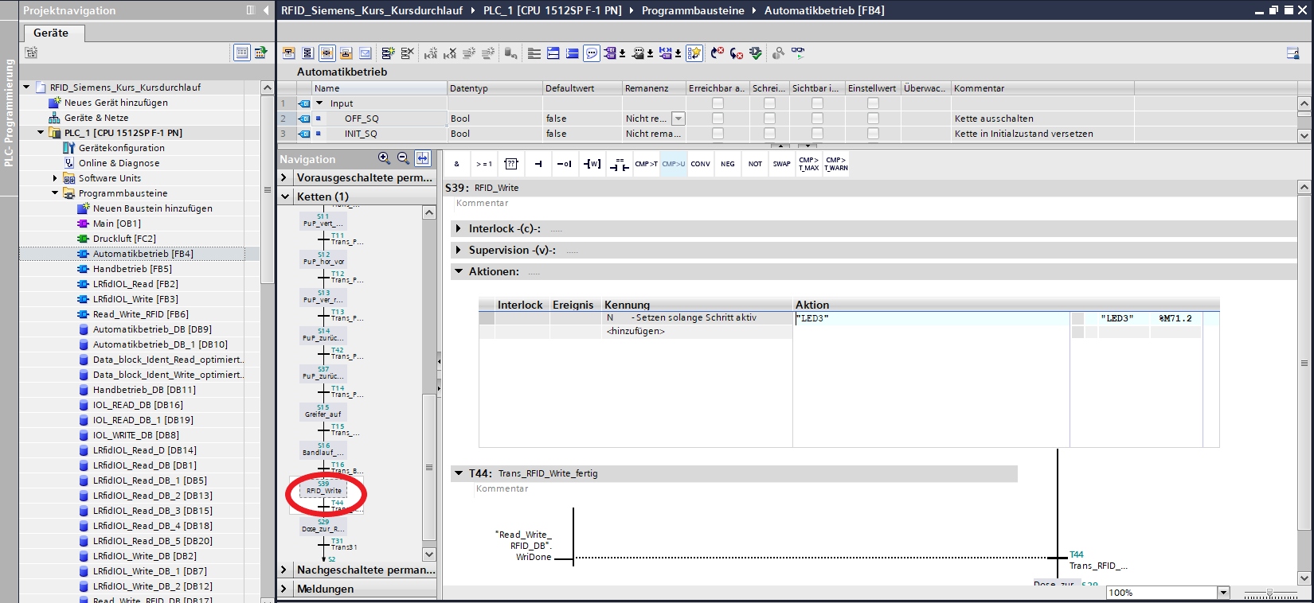1314x603 pixels.
Task: Insert the NOT instruction
Action: (x=755, y=164)
